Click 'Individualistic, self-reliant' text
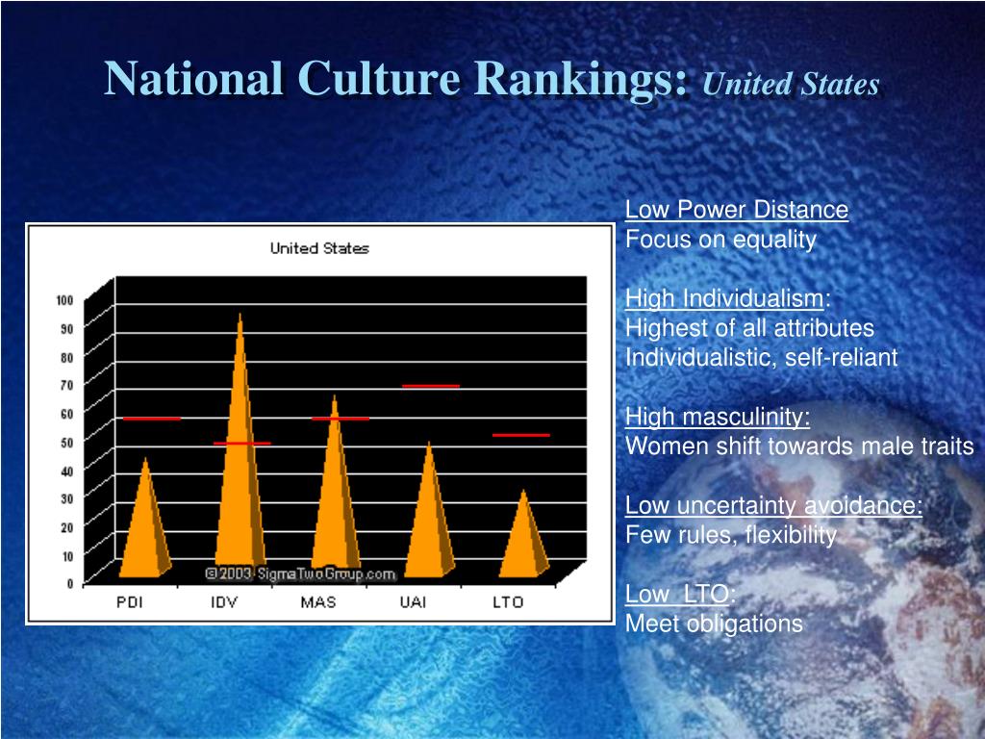Screen dimensions: 985x739 [762, 358]
